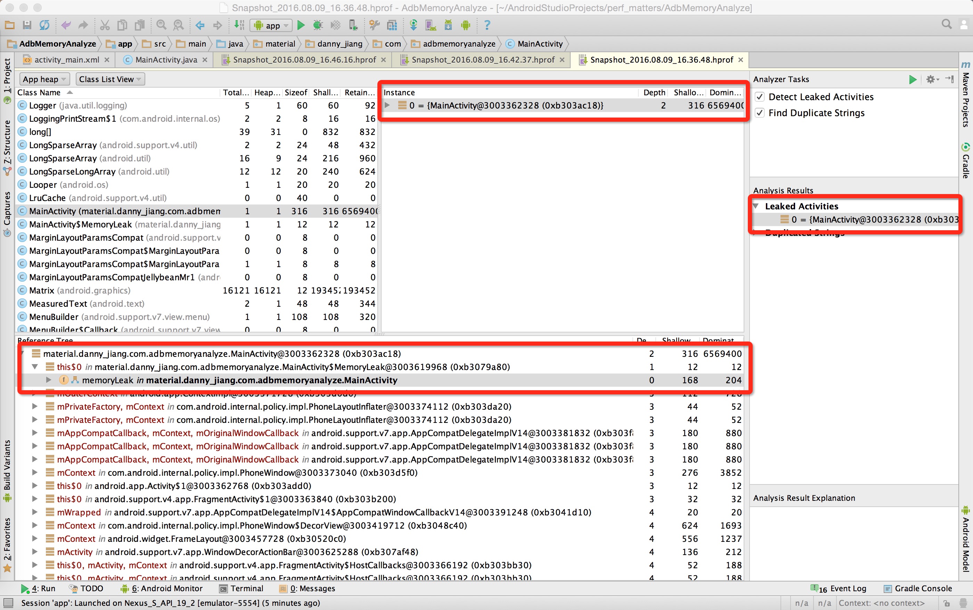Click the Debug app bug icon
973x610 pixels.
(x=318, y=25)
